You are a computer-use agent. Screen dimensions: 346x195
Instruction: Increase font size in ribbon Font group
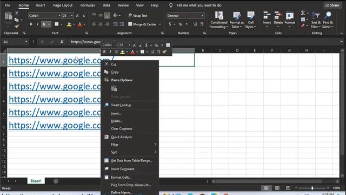(x=77, y=16)
